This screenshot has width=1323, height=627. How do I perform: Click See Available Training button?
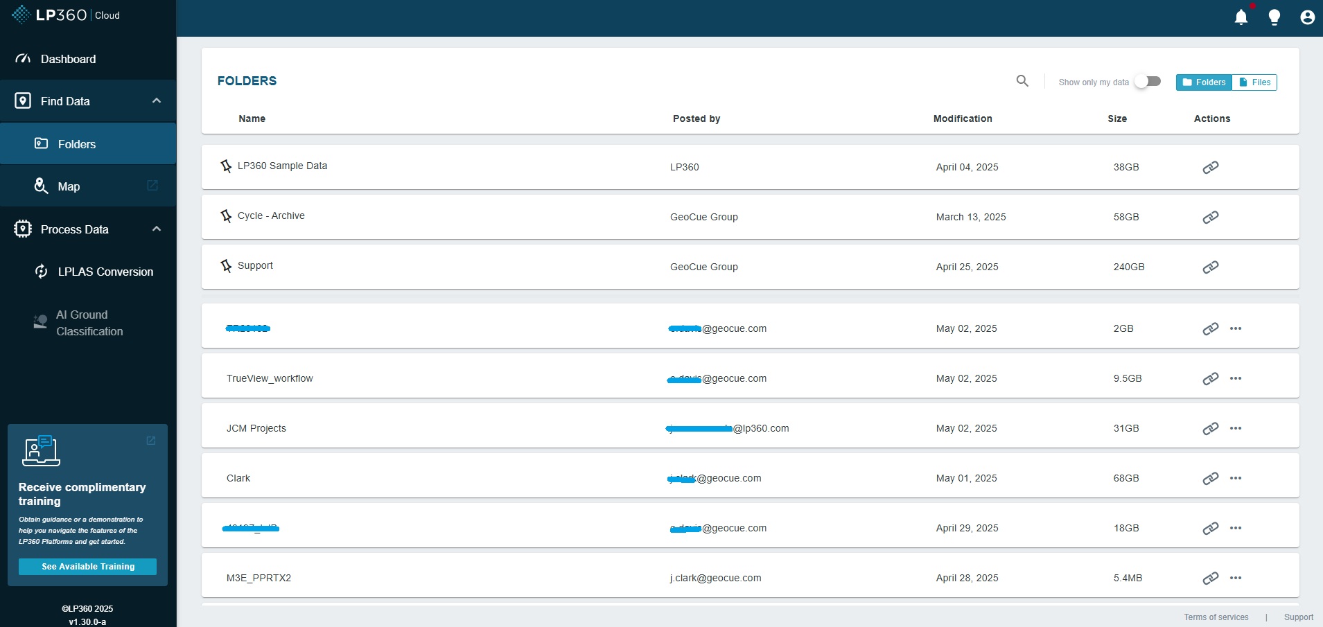[x=87, y=567]
